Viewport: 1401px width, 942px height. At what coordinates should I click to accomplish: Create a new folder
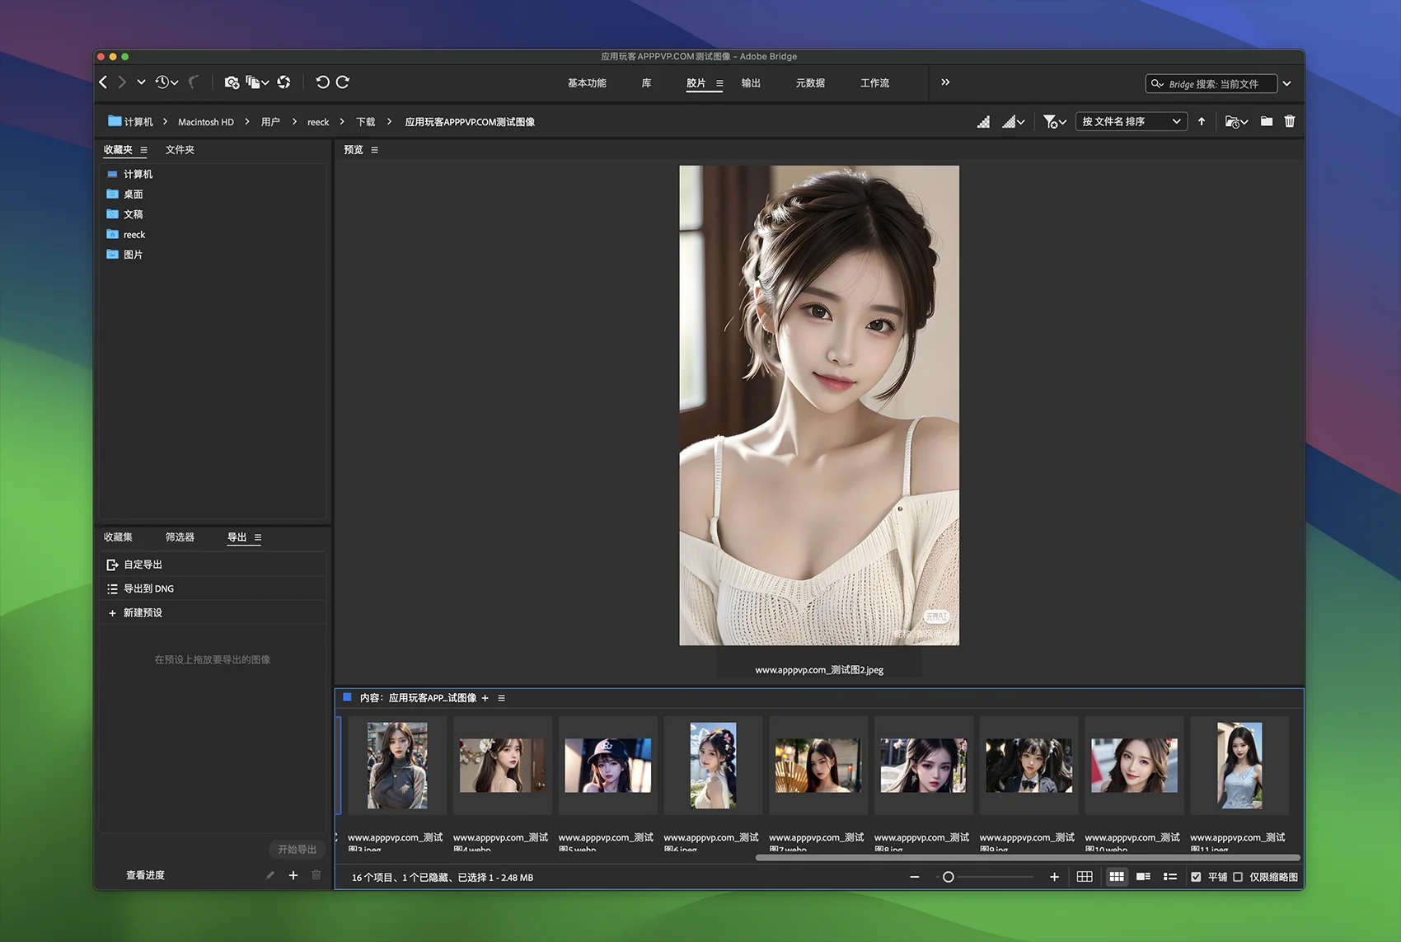pyautogui.click(x=1267, y=121)
